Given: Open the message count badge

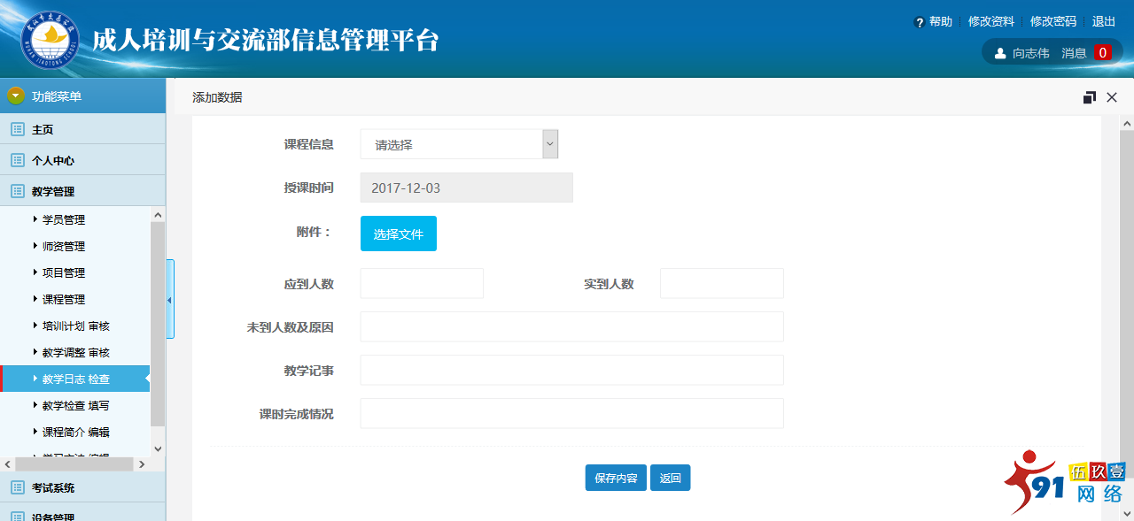Looking at the screenshot, I should point(1103,53).
